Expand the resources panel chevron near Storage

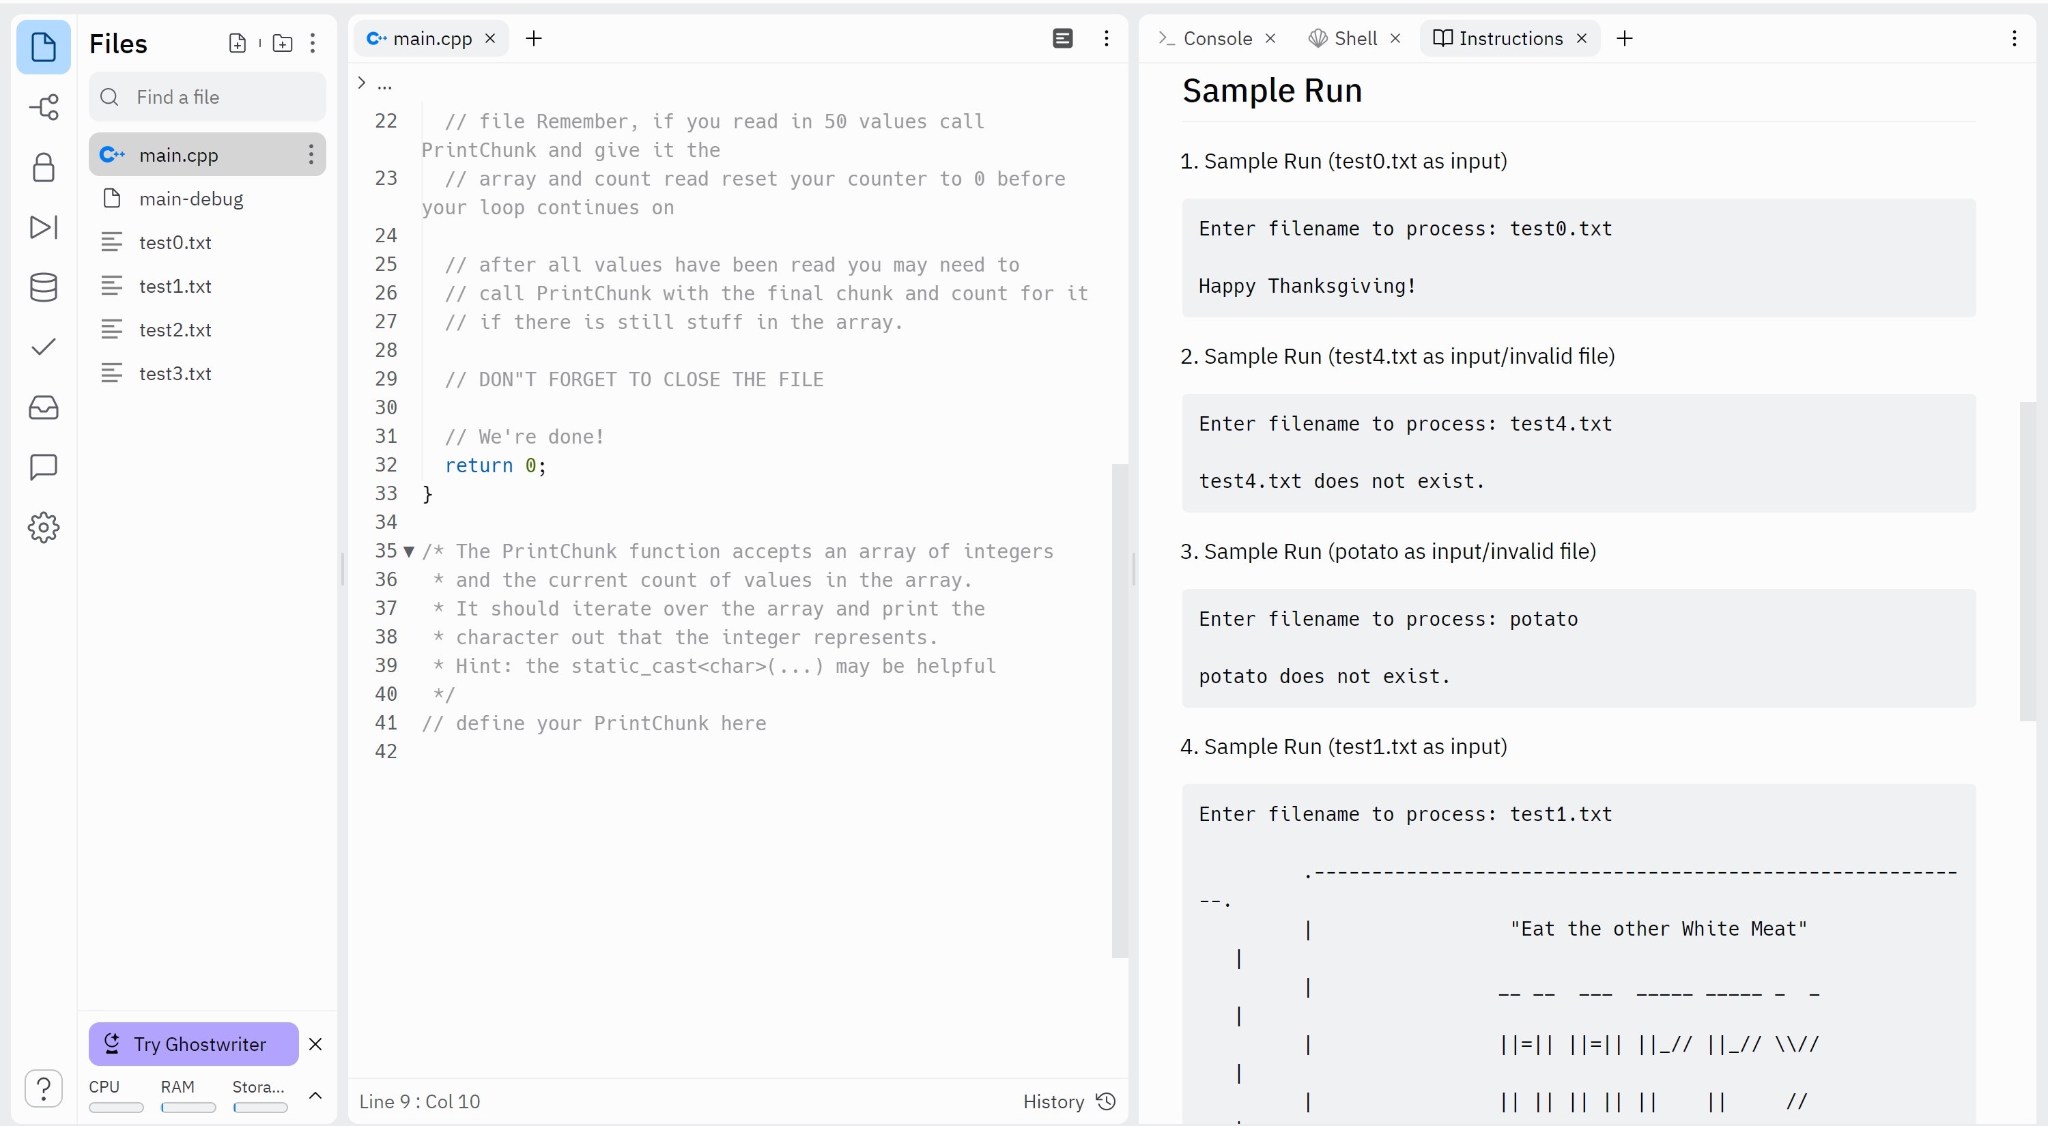pyautogui.click(x=315, y=1096)
